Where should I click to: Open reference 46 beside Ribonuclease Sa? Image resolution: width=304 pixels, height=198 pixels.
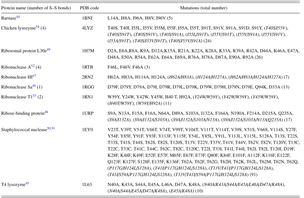[x=34, y=86]
